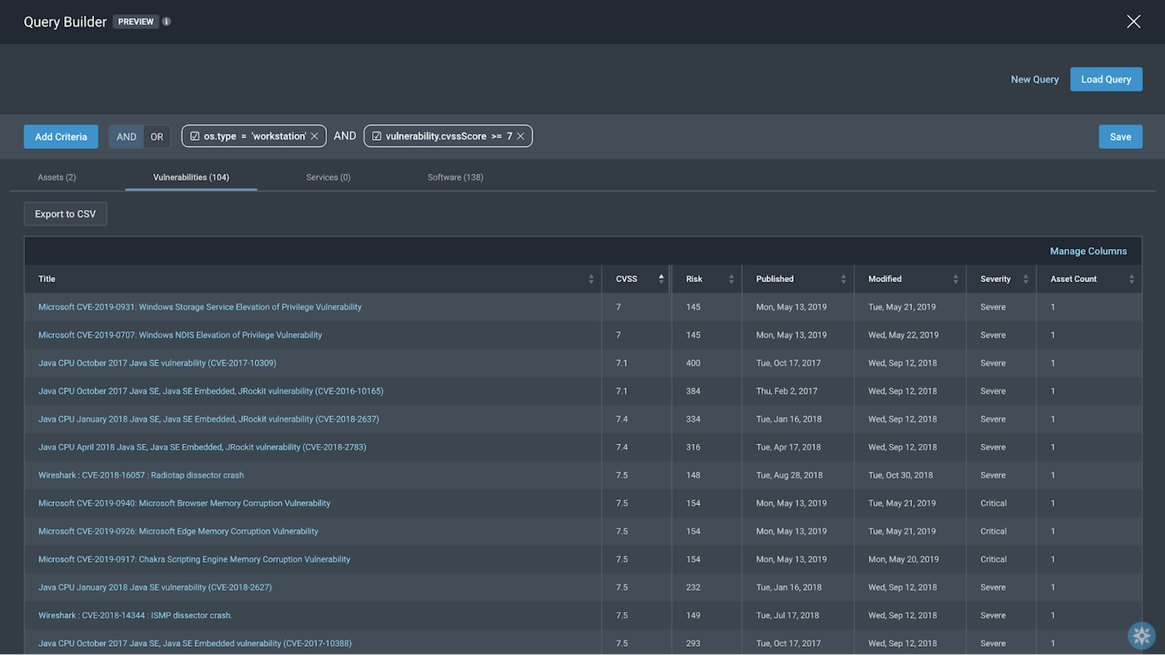This screenshot has width=1165, height=655.
Task: Sort table by Title column arrows
Action: [x=591, y=280]
